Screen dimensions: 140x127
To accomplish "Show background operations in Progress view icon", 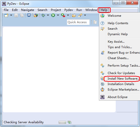I will (x=69, y=122).
